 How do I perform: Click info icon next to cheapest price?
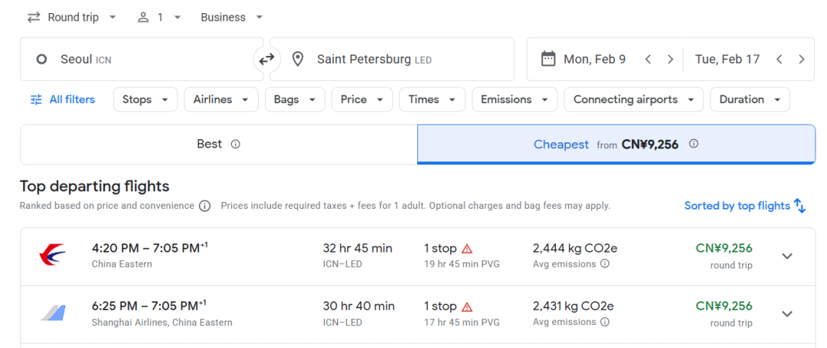(x=694, y=144)
